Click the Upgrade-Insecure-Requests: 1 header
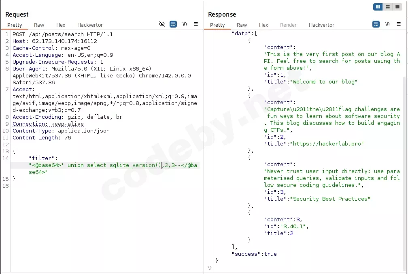408x274 pixels. coord(58,62)
